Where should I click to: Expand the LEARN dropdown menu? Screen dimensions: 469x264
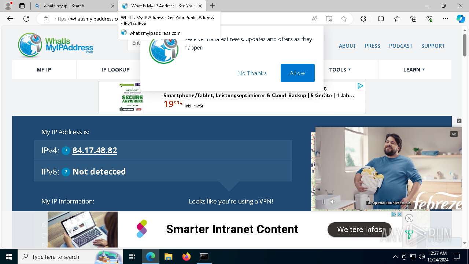[414, 70]
